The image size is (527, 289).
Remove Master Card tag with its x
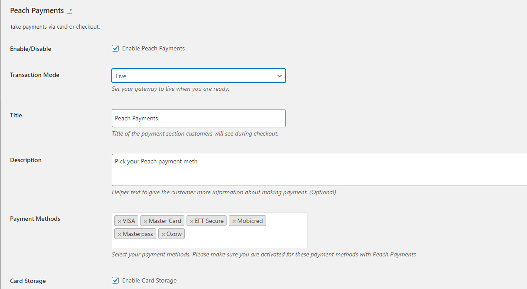pyautogui.click(x=146, y=221)
